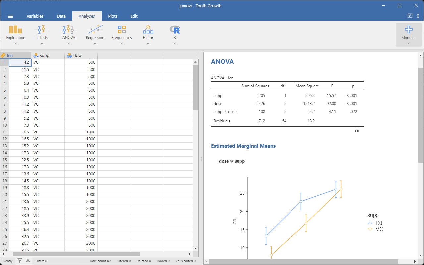Switch to the Edit tab
The height and width of the screenshot is (265, 424).
point(134,16)
